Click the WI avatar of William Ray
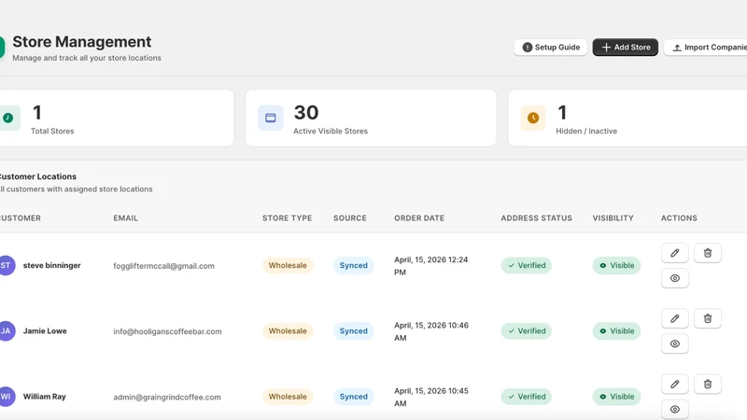The width and height of the screenshot is (747, 420). point(7,397)
